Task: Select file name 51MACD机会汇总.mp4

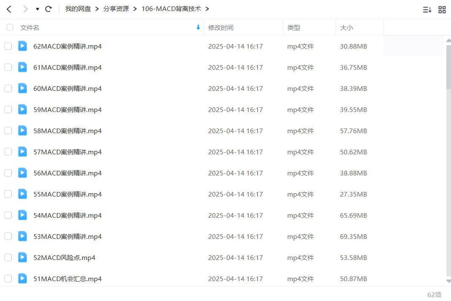Action: click(68, 279)
